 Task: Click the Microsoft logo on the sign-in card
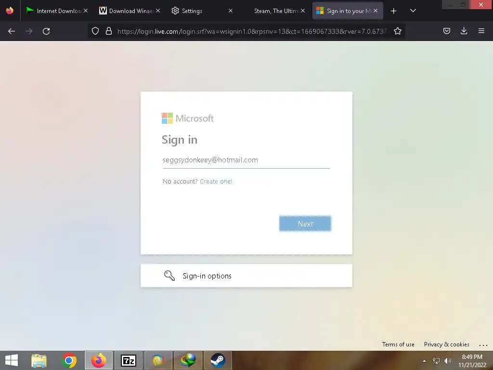(x=188, y=119)
